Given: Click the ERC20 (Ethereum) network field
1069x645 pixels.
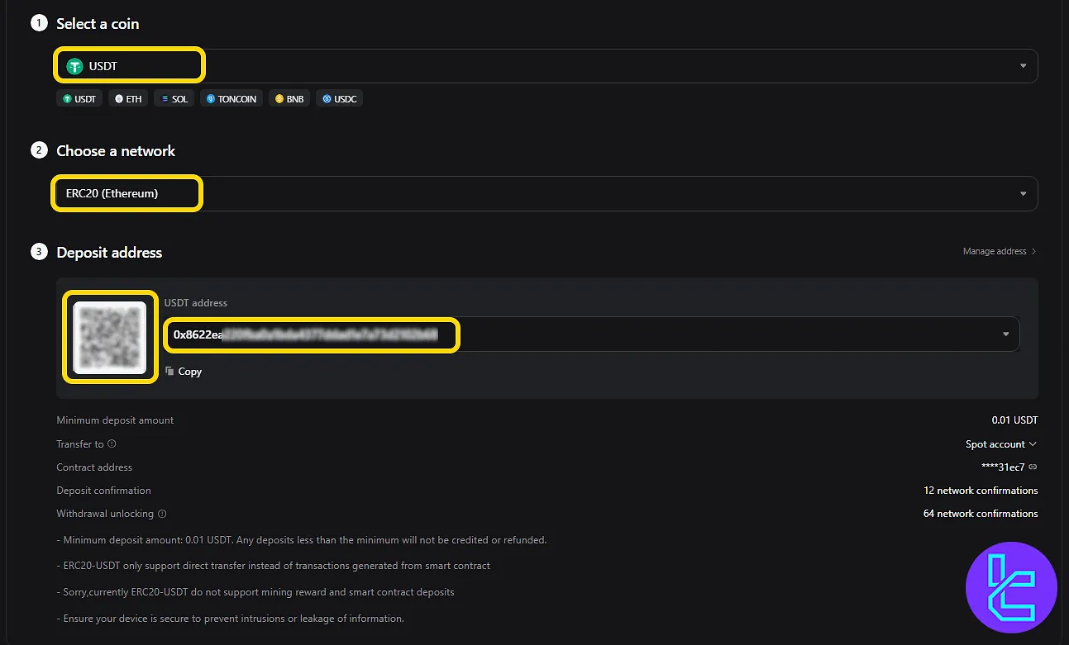Looking at the screenshot, I should click(x=546, y=194).
